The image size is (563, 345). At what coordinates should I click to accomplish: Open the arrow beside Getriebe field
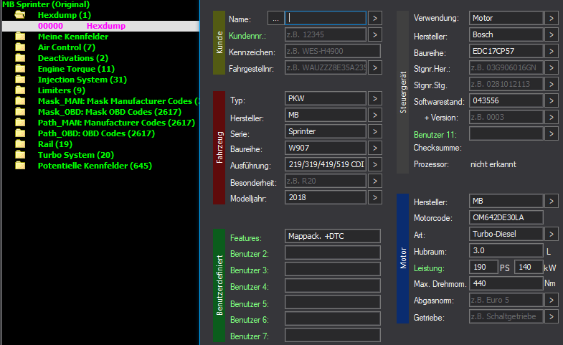tap(552, 317)
